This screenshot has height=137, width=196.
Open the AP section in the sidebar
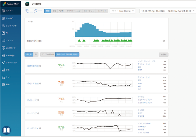click(x=11, y=33)
